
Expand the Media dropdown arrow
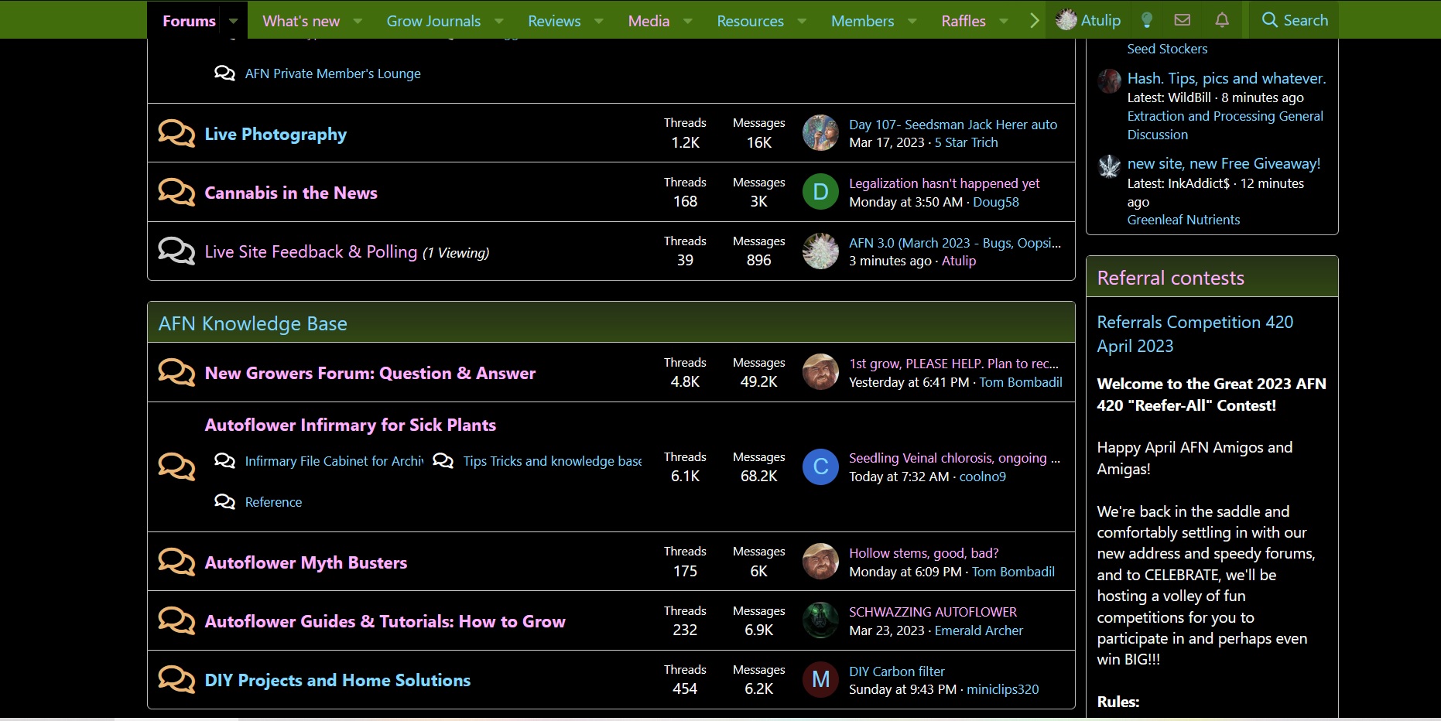pos(687,21)
